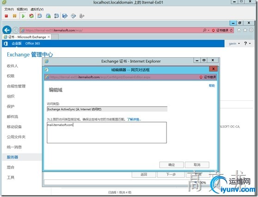Image resolution: width=258 pixels, height=197 pixels.
Task: Click the 返回 button
Action: pos(144,174)
